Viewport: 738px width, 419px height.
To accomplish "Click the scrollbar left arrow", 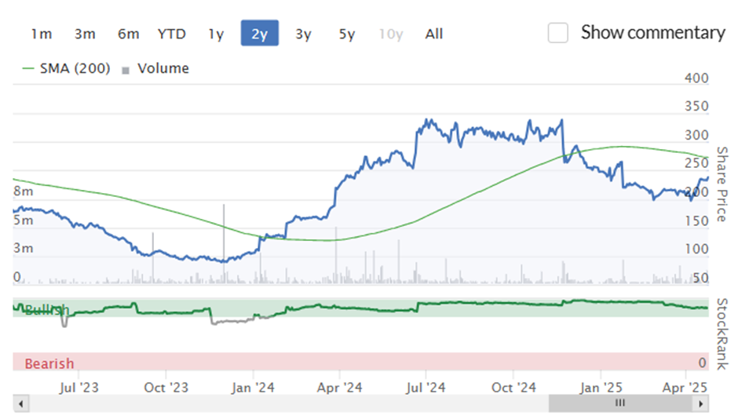I will pyautogui.click(x=20, y=404).
